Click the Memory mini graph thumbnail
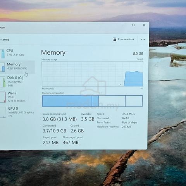 click(x=2, y=67)
